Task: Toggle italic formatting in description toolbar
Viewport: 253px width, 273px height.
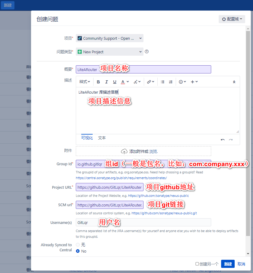Action: pos(106,82)
